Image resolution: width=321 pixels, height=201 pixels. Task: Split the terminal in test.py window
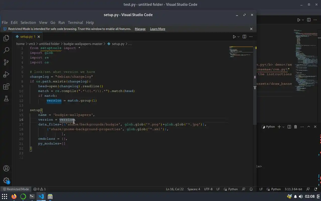pyautogui.click(x=289, y=127)
